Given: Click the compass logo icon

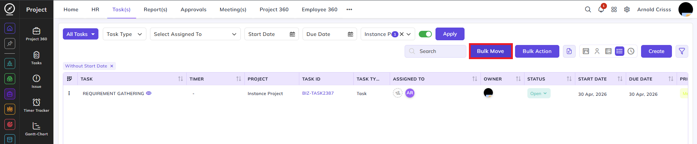Looking at the screenshot, I should (x=9, y=9).
